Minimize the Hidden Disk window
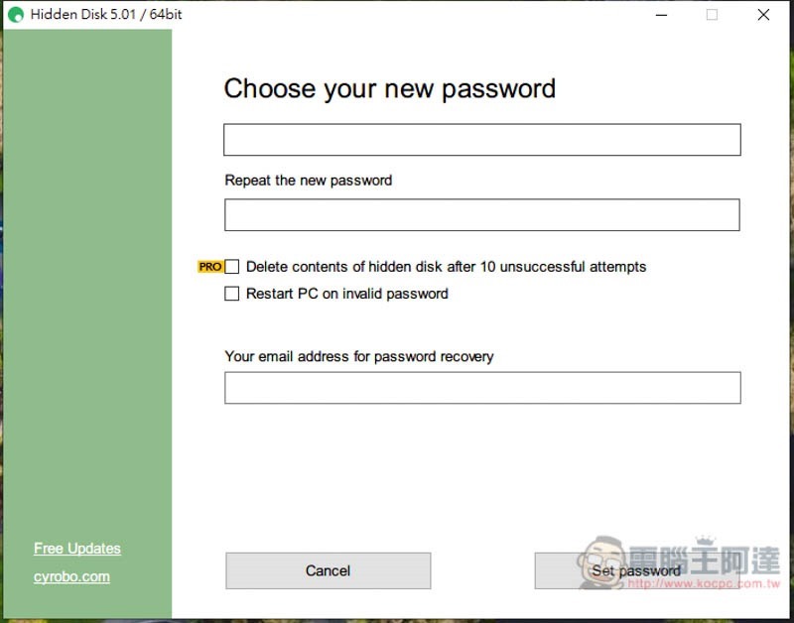Viewport: 794px width, 623px height. (x=660, y=15)
